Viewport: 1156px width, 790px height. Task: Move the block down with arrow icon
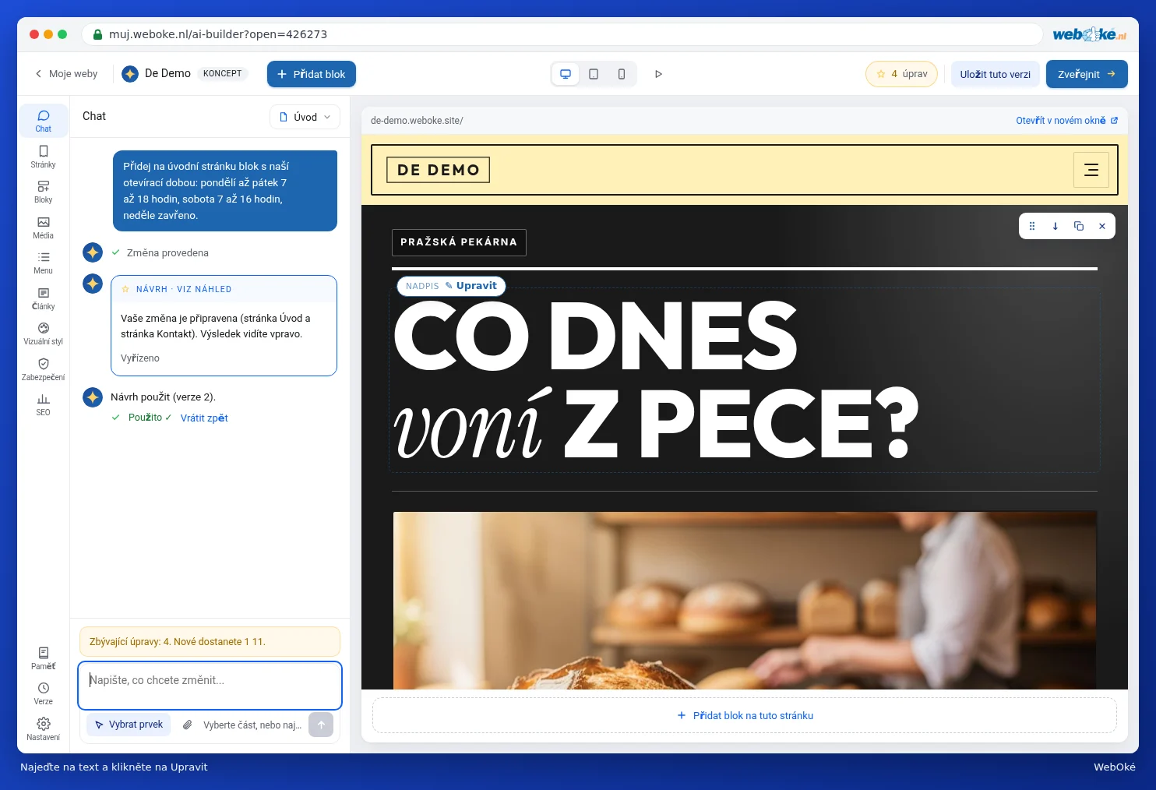point(1056,226)
